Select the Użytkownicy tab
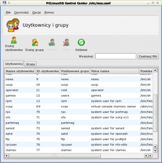The height and width of the screenshot is (163, 162). pyautogui.click(x=14, y=64)
